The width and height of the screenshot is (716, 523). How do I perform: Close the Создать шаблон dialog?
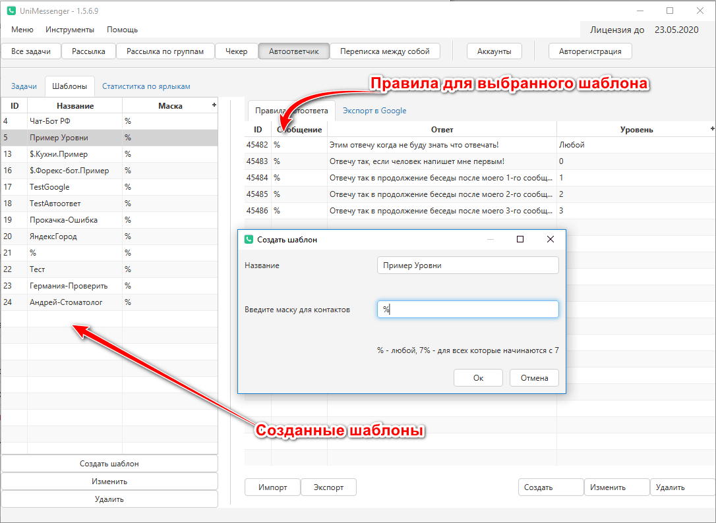[x=551, y=239]
